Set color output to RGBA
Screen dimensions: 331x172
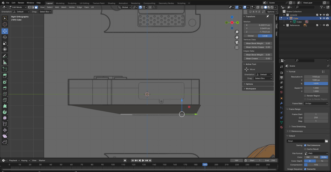point(324,157)
